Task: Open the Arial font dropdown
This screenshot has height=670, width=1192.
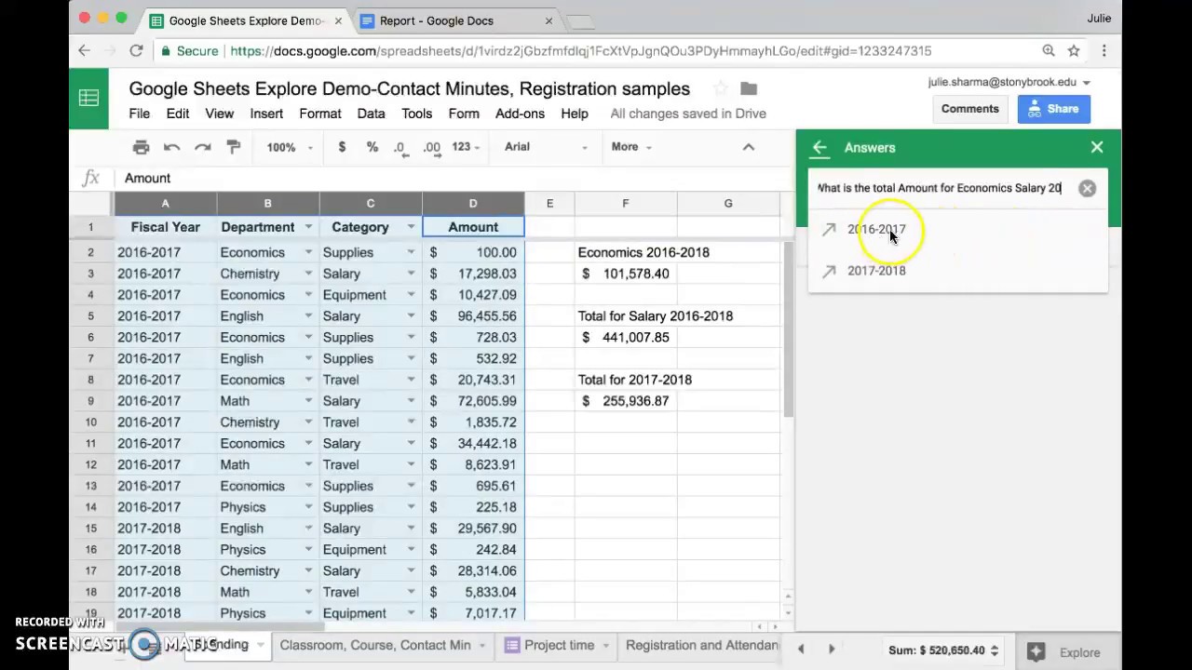Action: click(546, 147)
